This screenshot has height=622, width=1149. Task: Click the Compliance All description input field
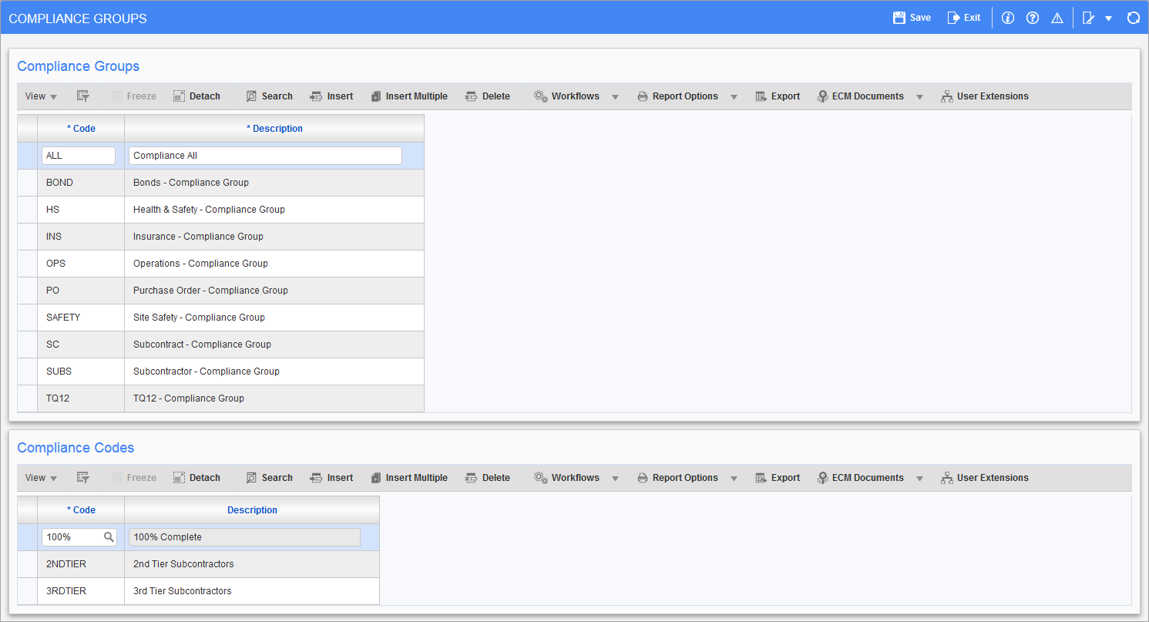click(x=265, y=156)
